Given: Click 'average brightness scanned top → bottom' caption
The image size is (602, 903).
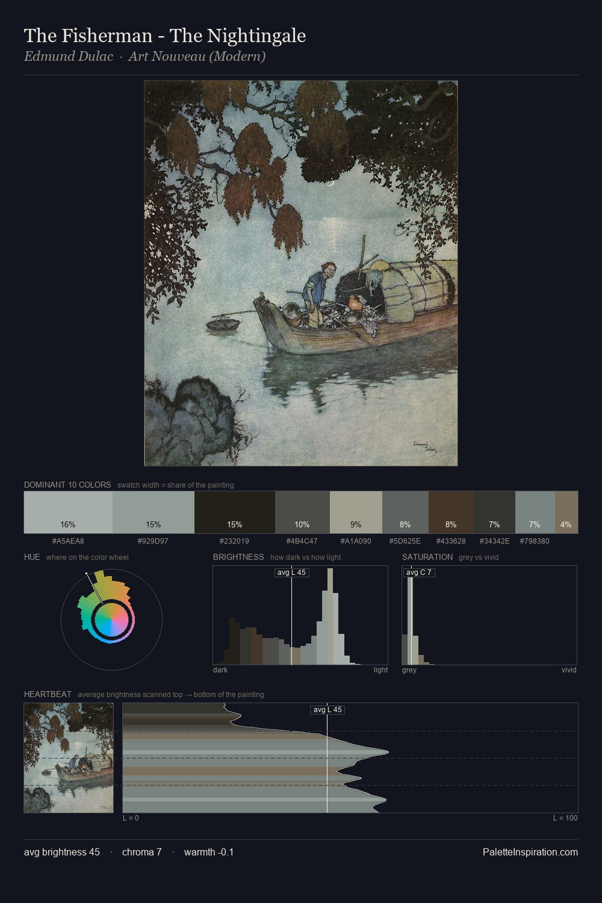Looking at the screenshot, I should click(171, 695).
